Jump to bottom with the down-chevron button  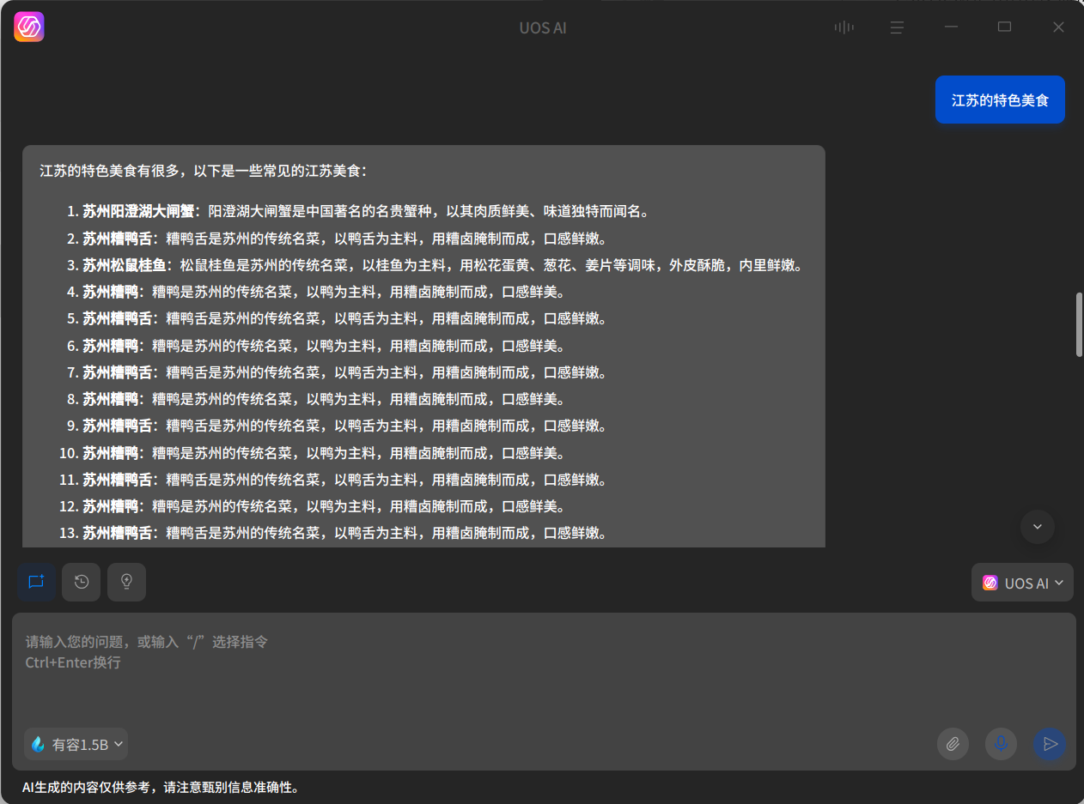coord(1038,527)
